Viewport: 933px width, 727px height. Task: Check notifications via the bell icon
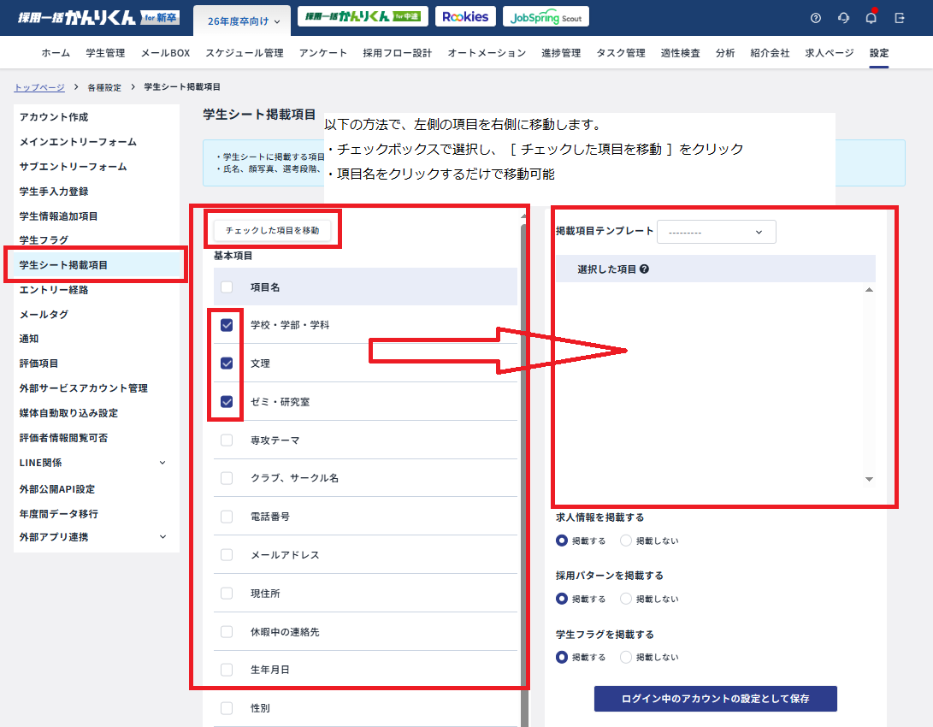click(x=871, y=17)
